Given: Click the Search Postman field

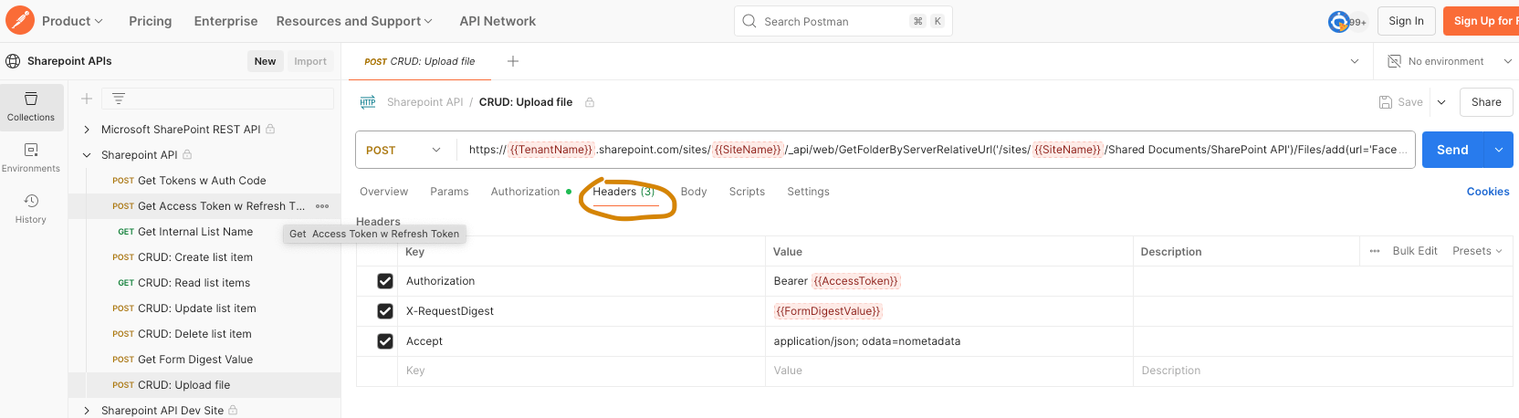Looking at the screenshot, I should 843,21.
